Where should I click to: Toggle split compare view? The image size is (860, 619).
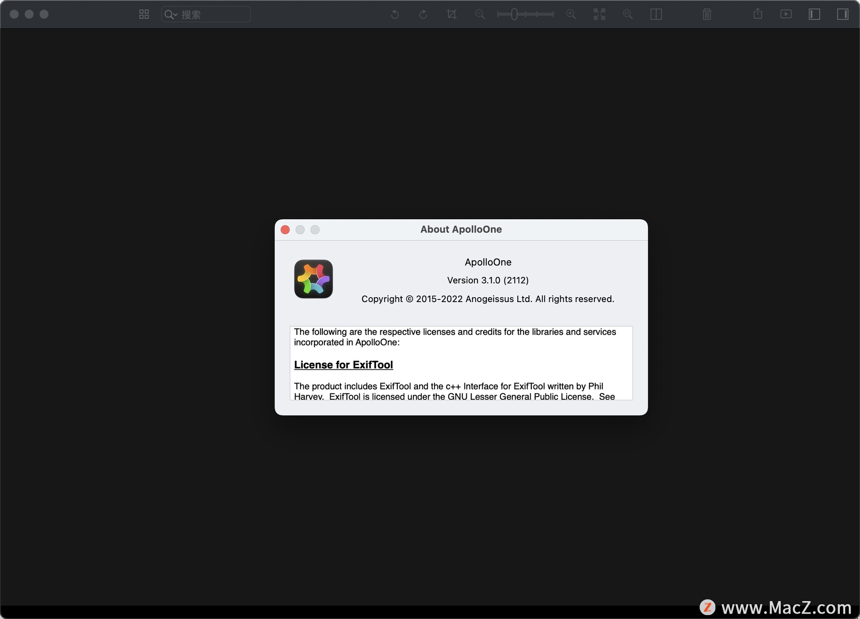click(x=656, y=14)
